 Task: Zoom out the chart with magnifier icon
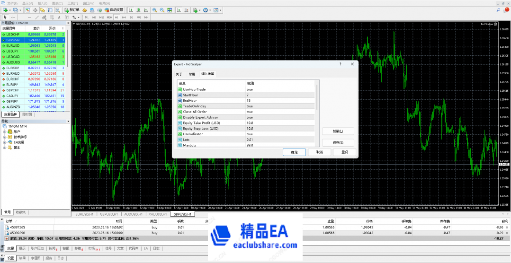pyautogui.click(x=162, y=10)
